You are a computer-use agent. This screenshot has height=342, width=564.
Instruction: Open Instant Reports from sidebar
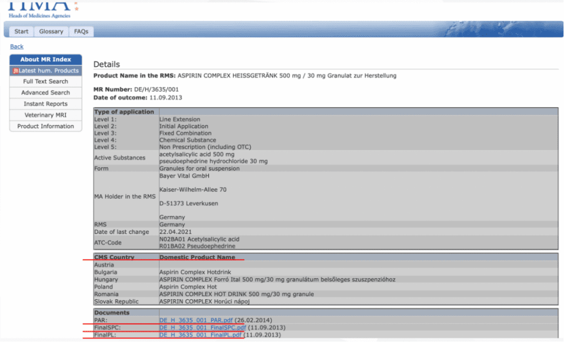(45, 104)
